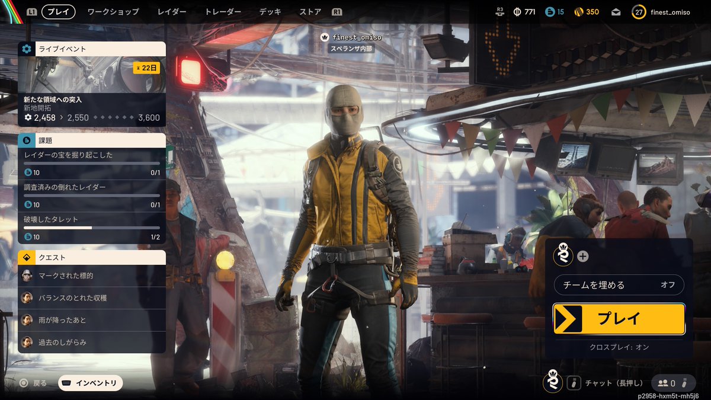Click the 過去のしがらみ quest giver portrait
This screenshot has width=711, height=400.
[x=27, y=342]
